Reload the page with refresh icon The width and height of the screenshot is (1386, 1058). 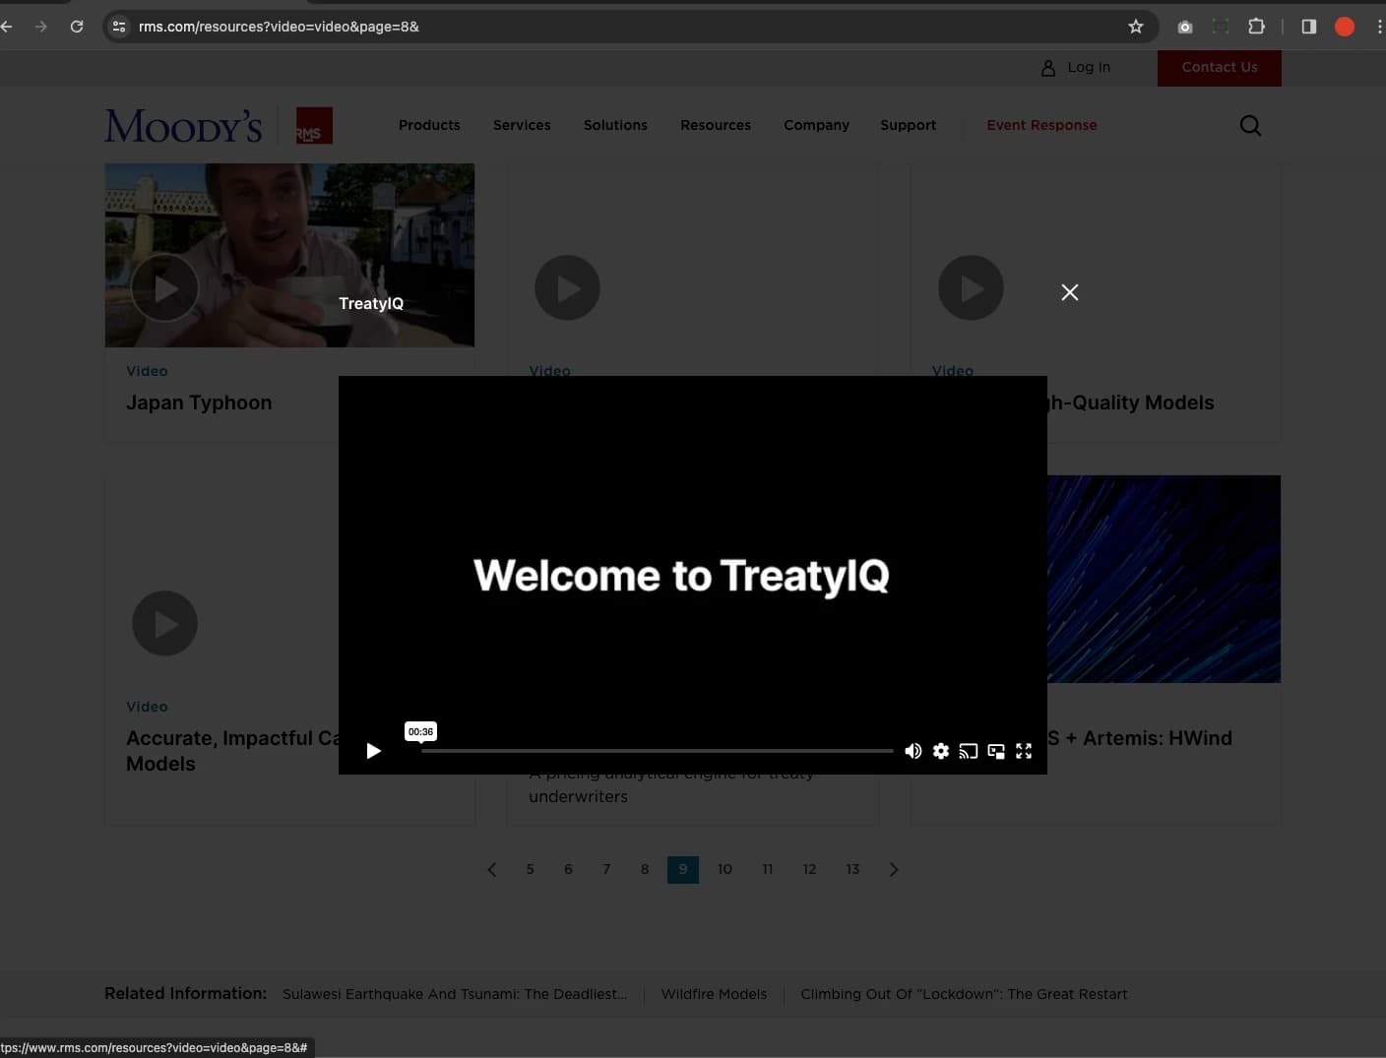pyautogui.click(x=77, y=27)
